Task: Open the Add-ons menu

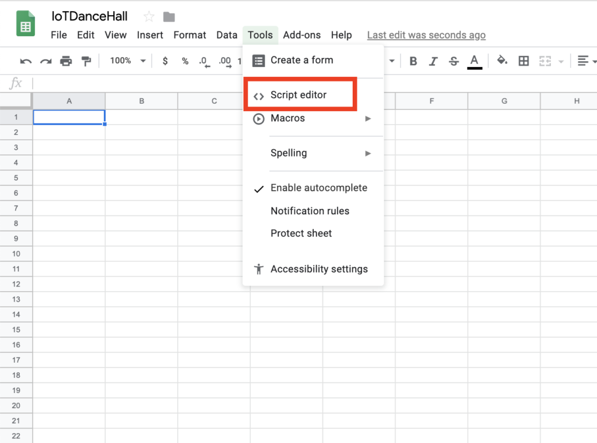Action: click(x=301, y=35)
